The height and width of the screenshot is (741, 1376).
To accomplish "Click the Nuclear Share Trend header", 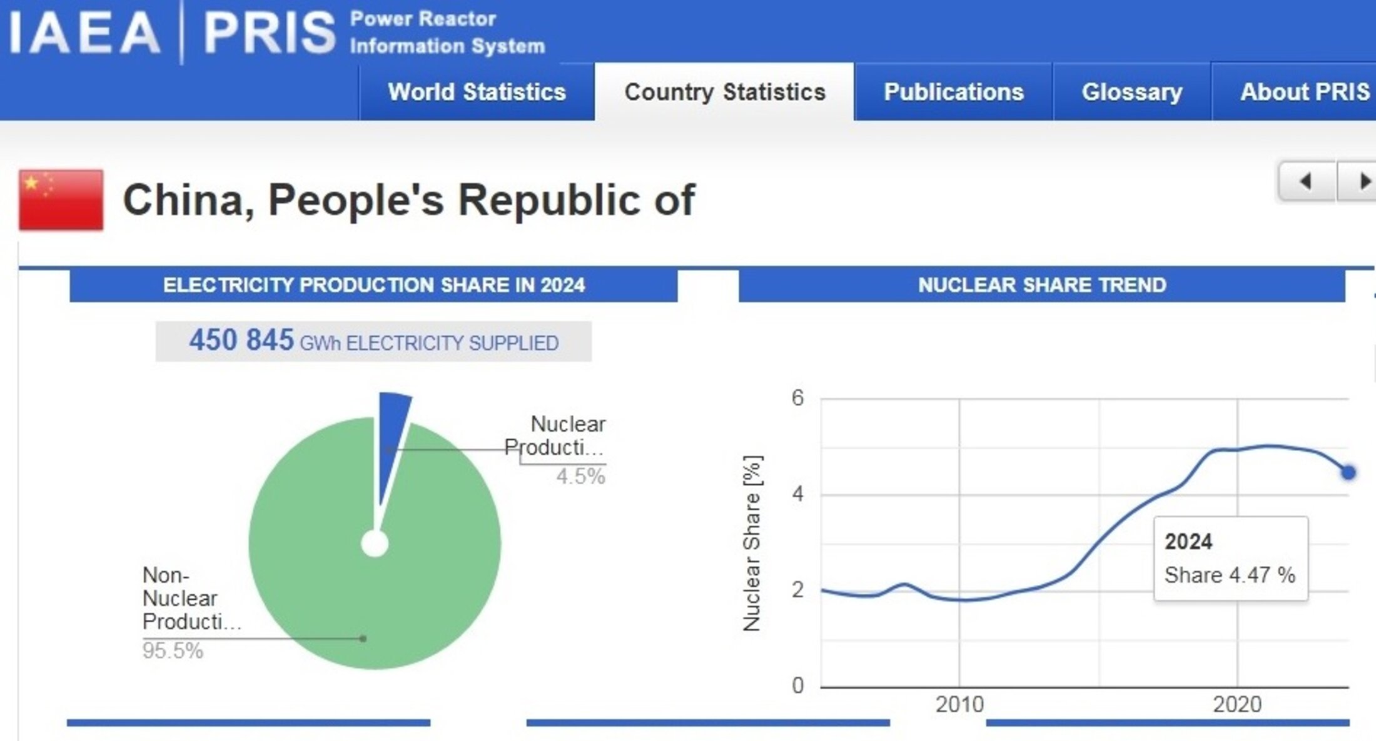I will (1041, 285).
